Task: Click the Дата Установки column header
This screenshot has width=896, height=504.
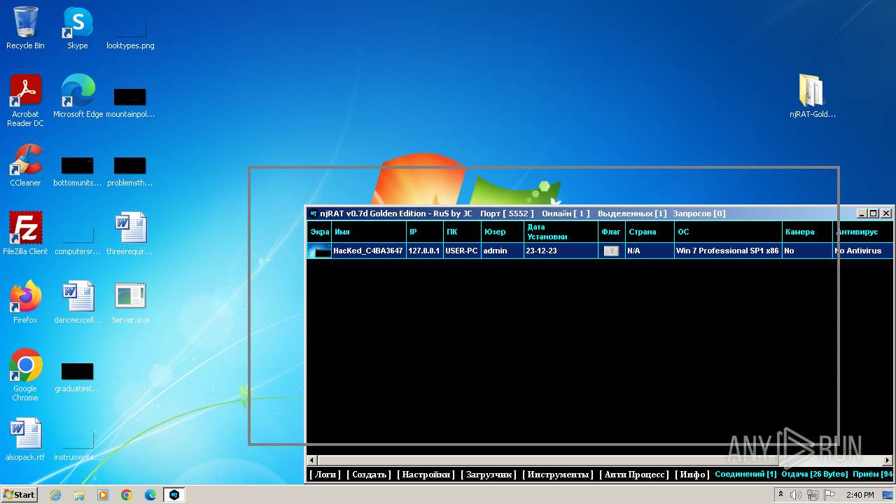Action: [561, 232]
